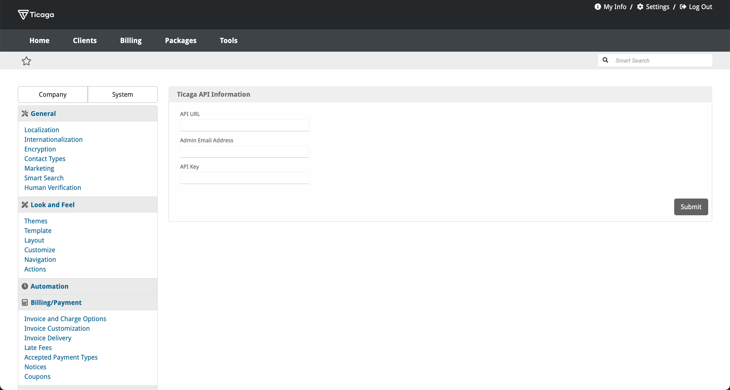Expand the Automation section
The height and width of the screenshot is (390, 730).
[x=88, y=286]
